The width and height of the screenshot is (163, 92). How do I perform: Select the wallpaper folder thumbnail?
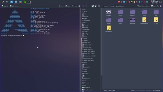pos(132,20)
